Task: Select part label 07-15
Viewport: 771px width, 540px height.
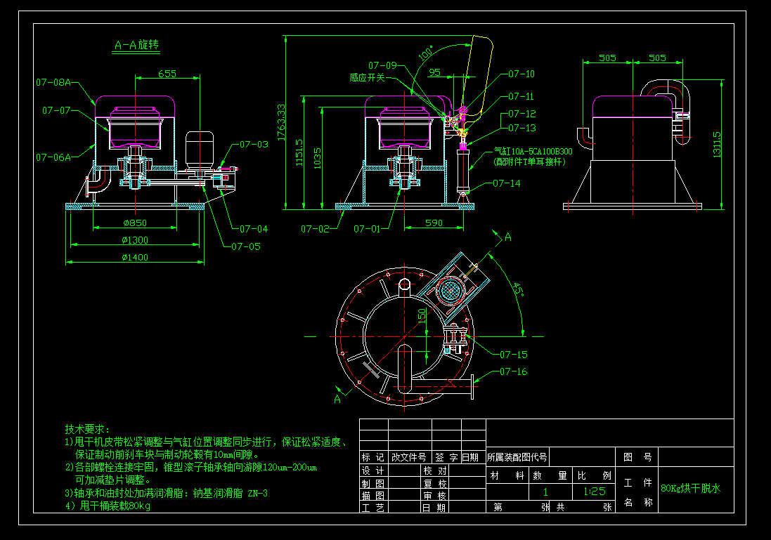Action: click(x=513, y=355)
